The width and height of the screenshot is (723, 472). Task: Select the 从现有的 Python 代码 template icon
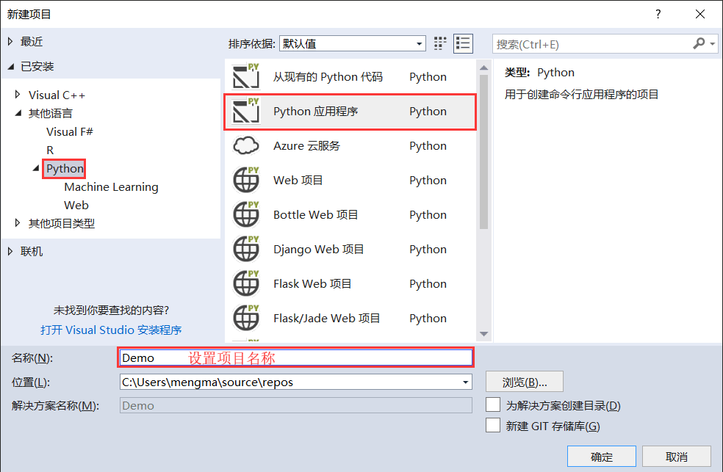click(246, 76)
